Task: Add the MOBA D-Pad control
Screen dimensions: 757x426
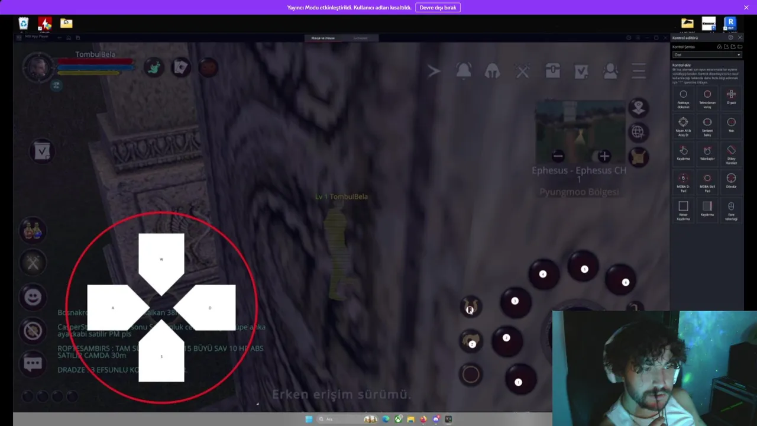Action: (x=683, y=182)
